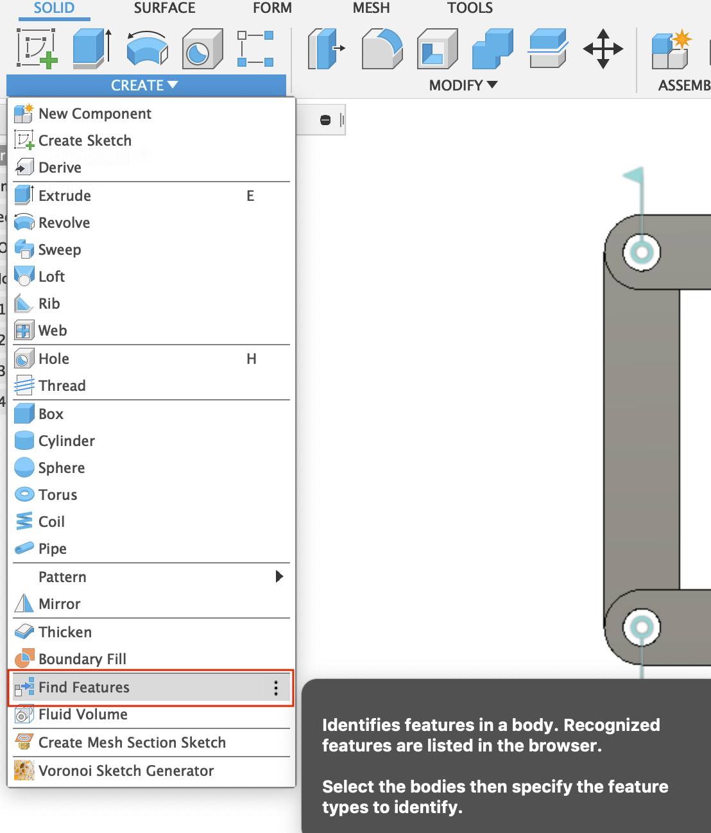Click the New Component icon in Assemble
Viewport: 711px width, 833px height.
pos(671,48)
